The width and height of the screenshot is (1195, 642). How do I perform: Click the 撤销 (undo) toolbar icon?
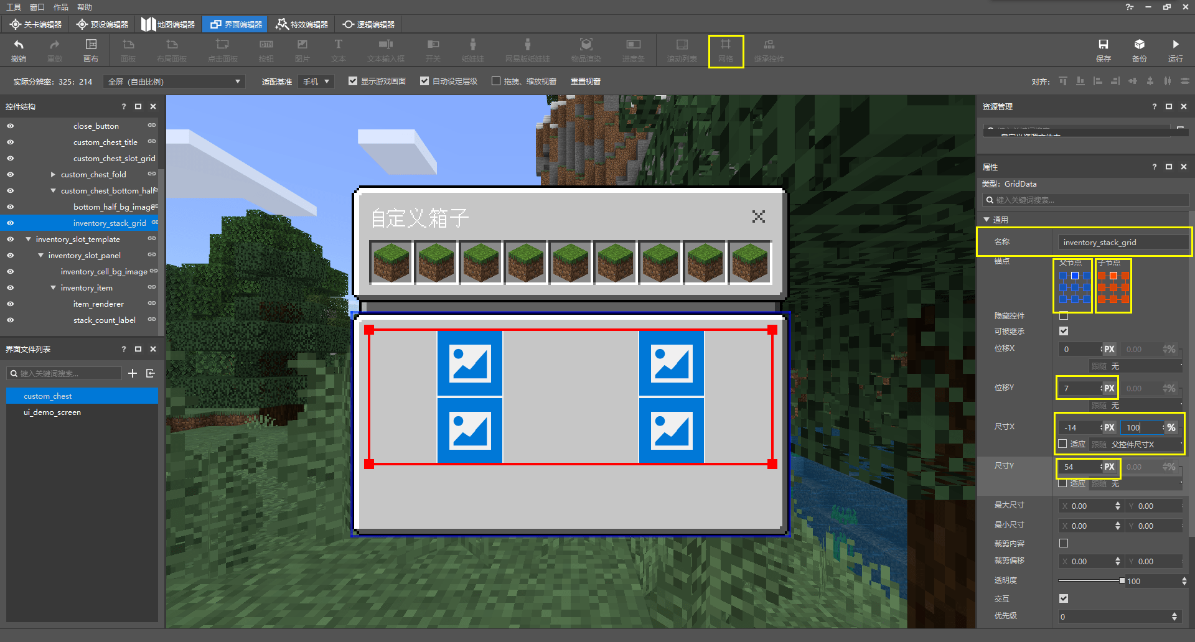pos(19,50)
